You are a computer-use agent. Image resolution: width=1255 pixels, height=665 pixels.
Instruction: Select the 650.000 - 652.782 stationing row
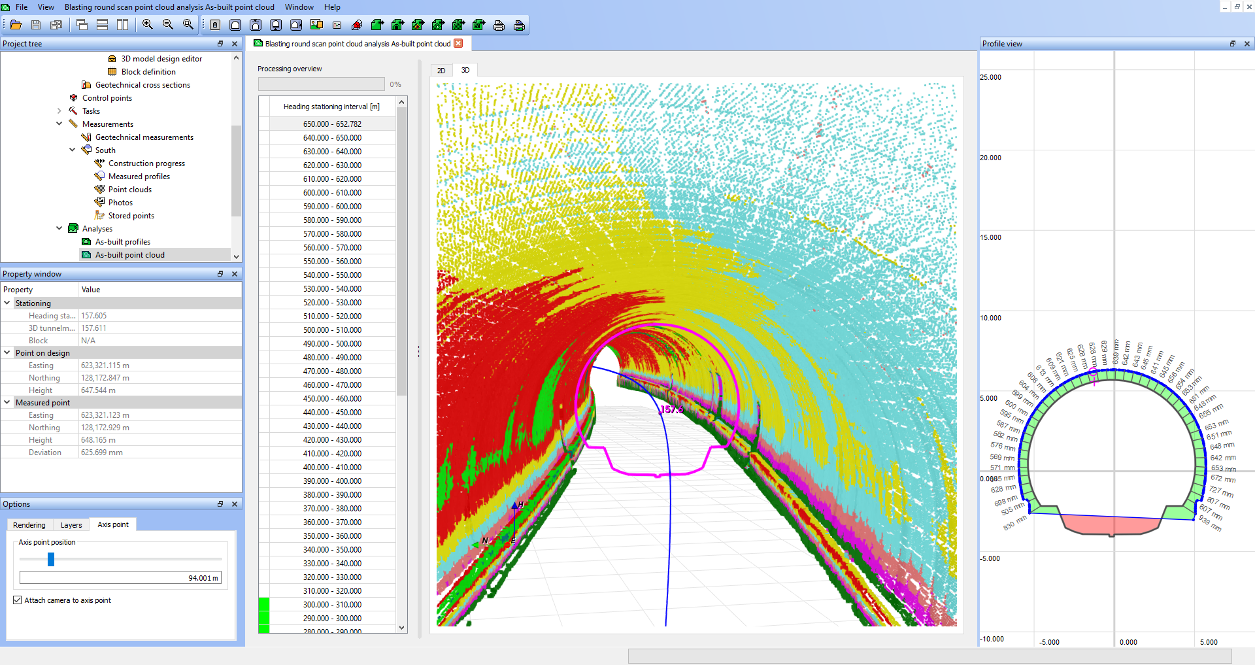[x=332, y=124]
